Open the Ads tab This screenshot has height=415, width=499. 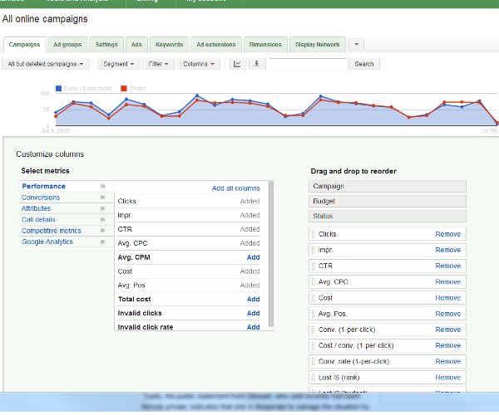[x=136, y=45]
